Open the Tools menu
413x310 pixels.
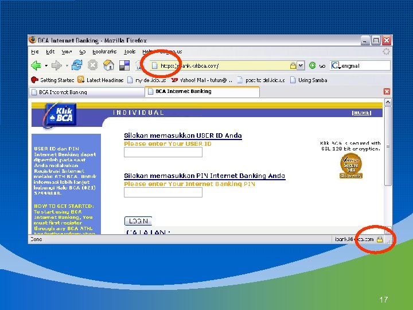(130, 52)
